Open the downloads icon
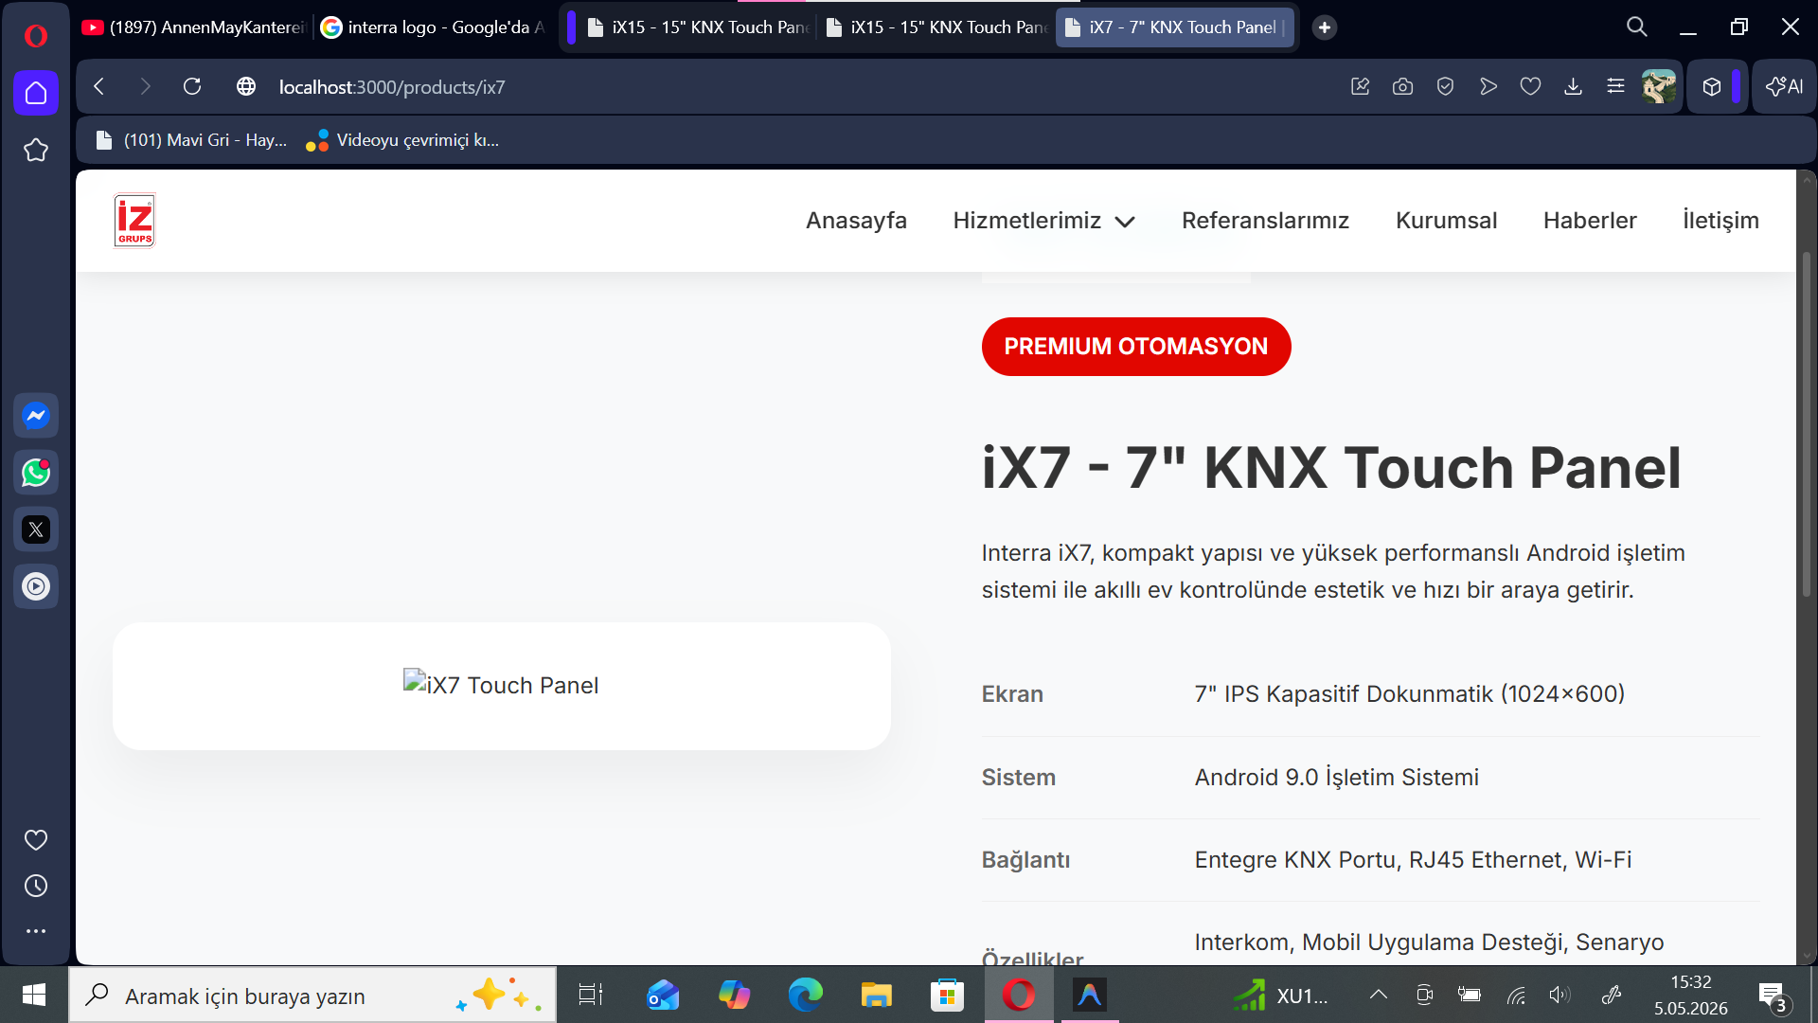 [1574, 87]
